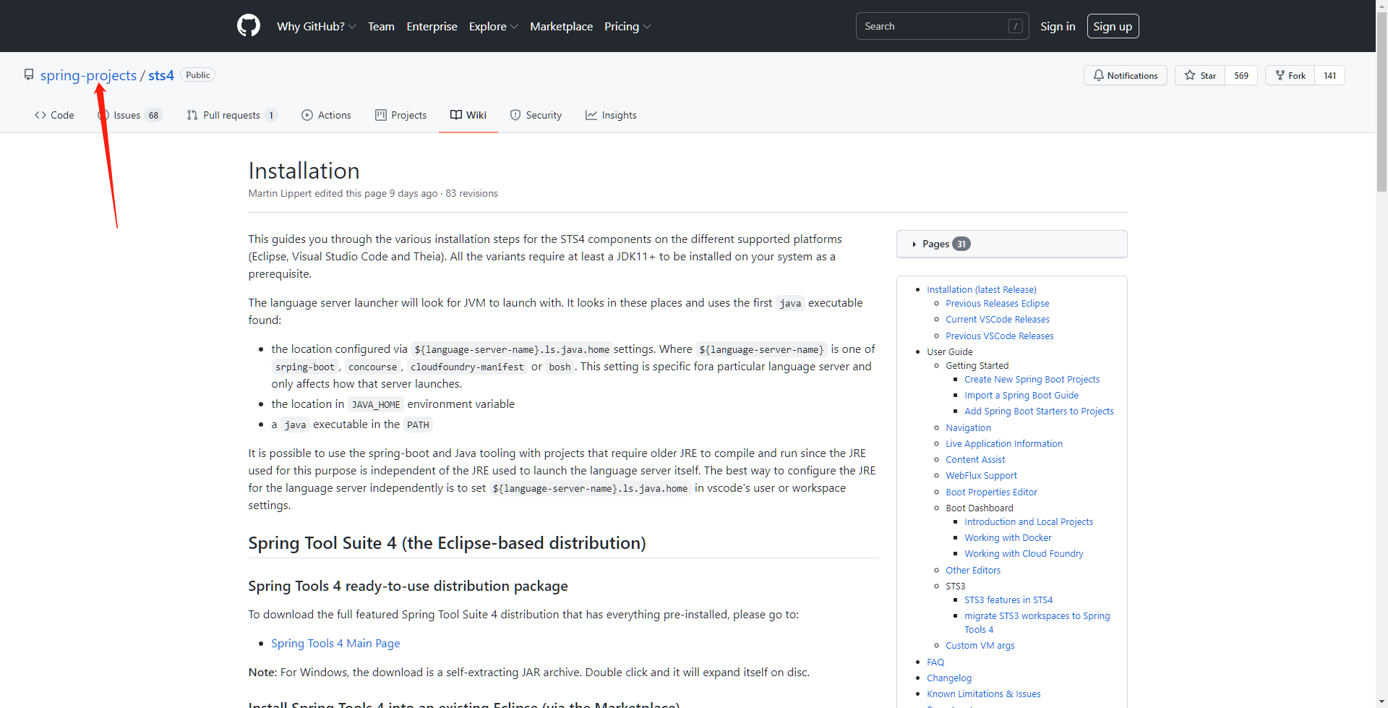
Task: Open Current VSCode Releases link
Action: click(x=998, y=319)
